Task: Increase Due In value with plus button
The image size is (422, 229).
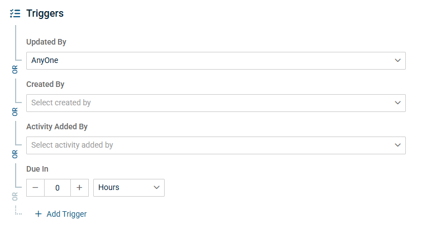Action: click(x=79, y=188)
